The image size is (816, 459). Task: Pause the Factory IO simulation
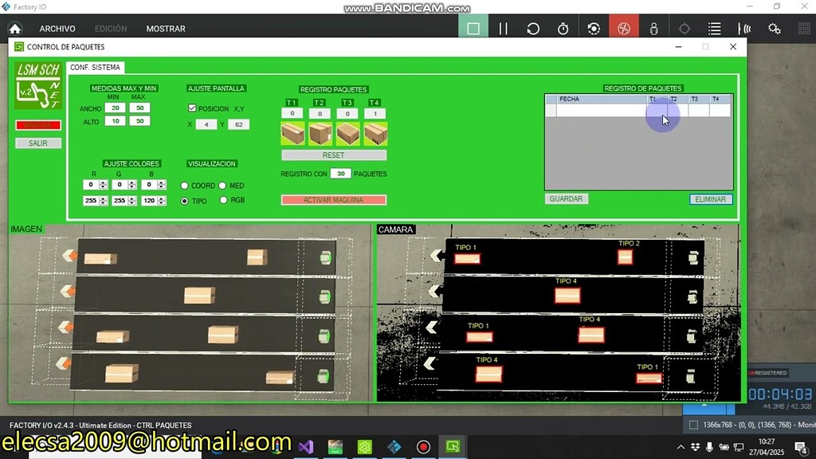tap(503, 26)
